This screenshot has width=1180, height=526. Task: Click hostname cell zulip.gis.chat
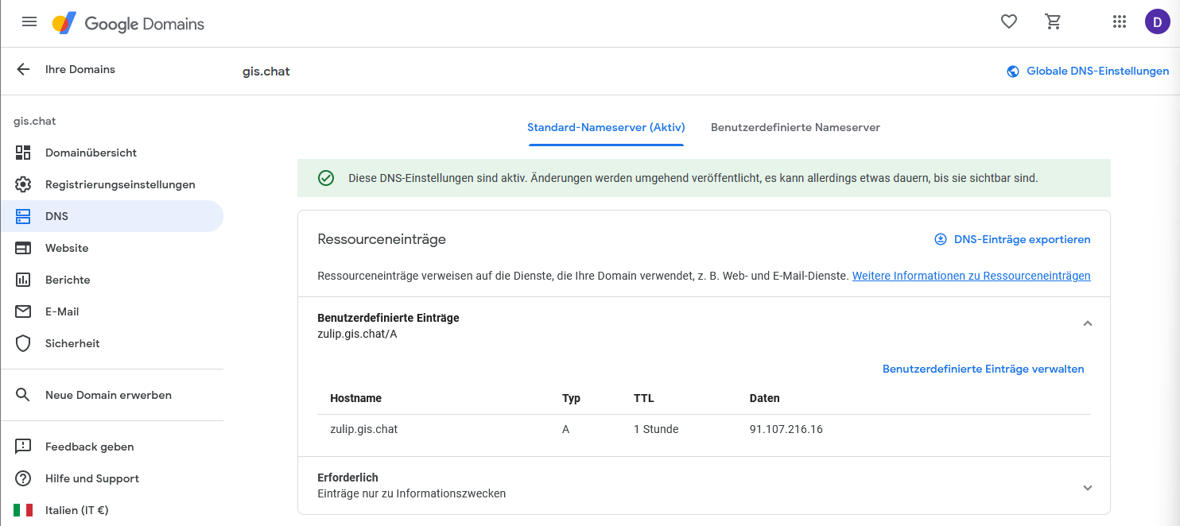(363, 429)
